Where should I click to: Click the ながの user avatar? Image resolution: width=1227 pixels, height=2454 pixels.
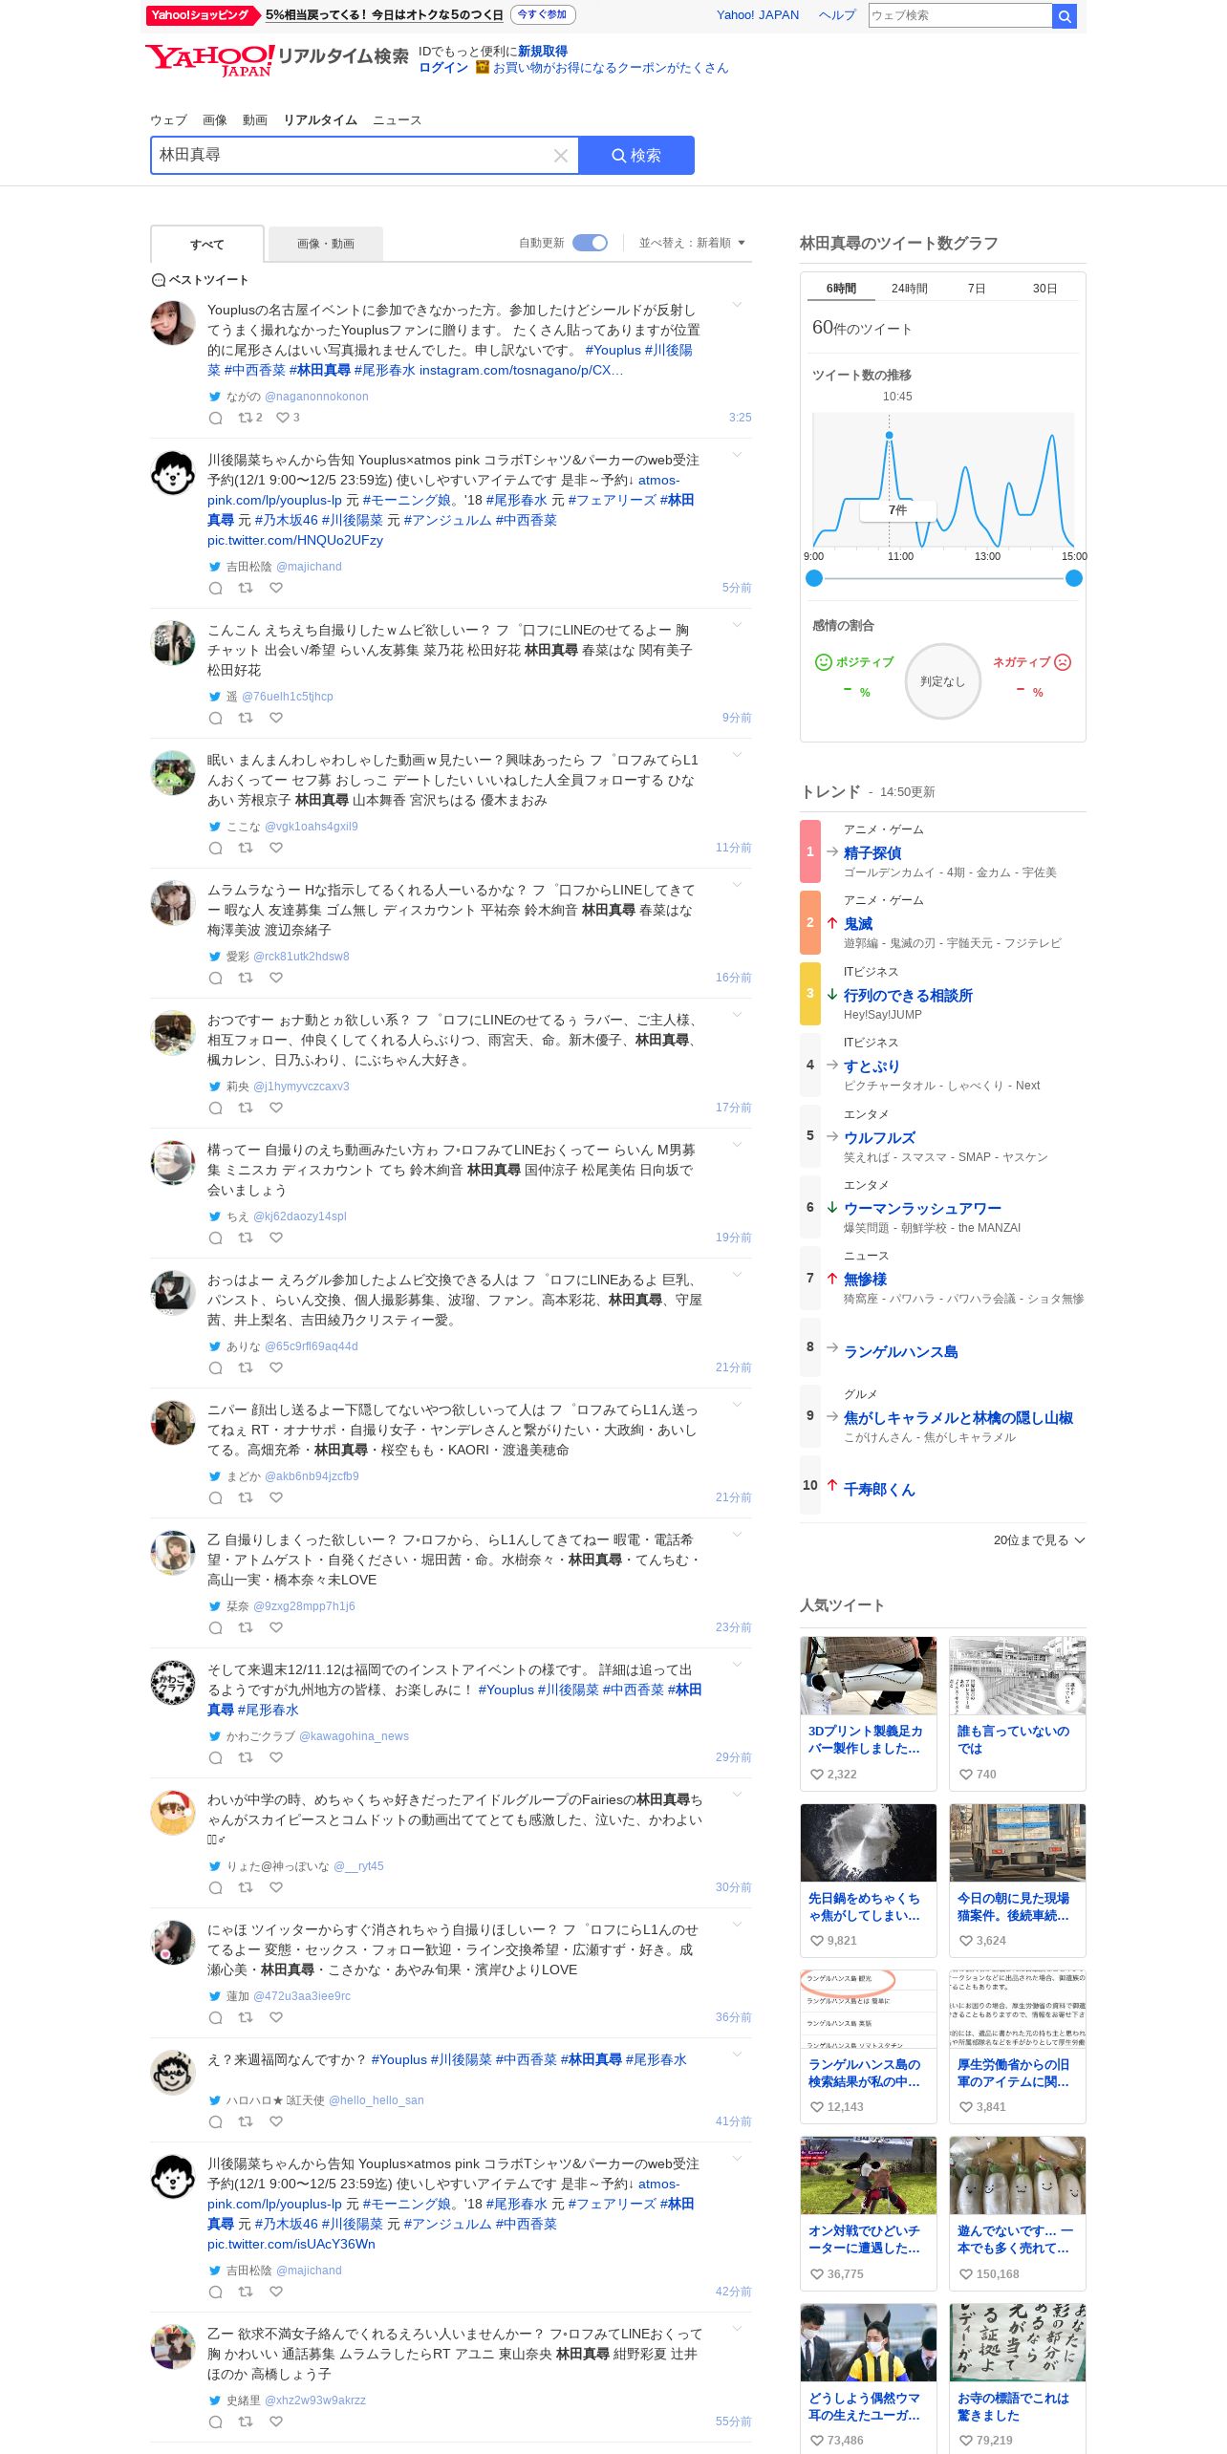pyautogui.click(x=173, y=322)
